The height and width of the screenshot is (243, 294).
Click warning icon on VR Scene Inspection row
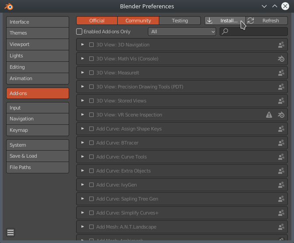tap(269, 115)
